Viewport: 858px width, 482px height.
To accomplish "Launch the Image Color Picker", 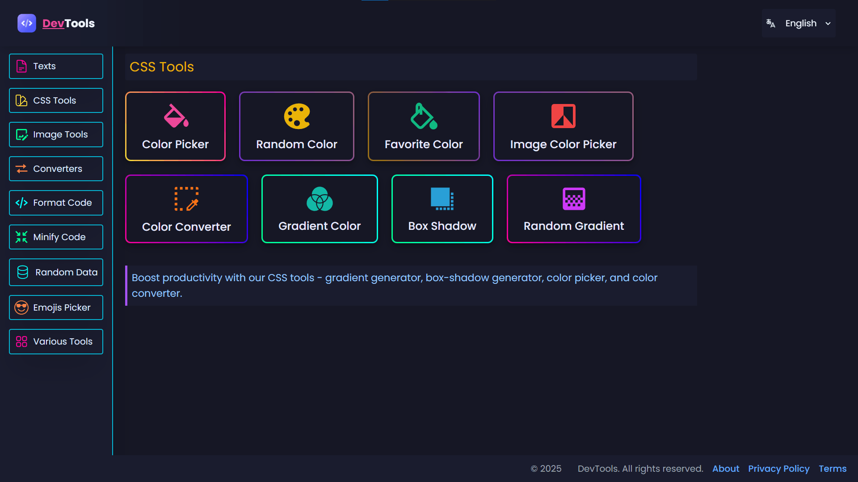I will pos(563,126).
